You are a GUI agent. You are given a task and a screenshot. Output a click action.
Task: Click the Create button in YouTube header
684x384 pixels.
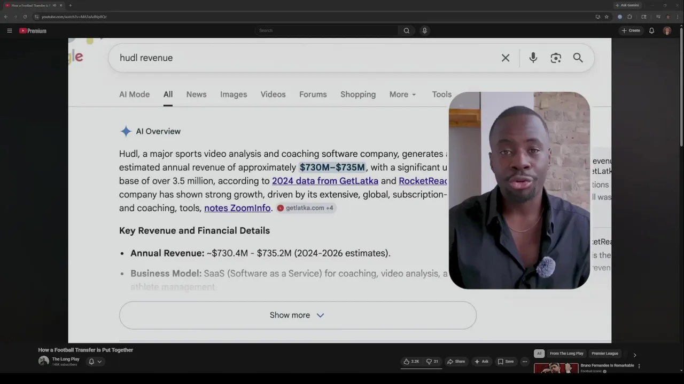point(631,30)
